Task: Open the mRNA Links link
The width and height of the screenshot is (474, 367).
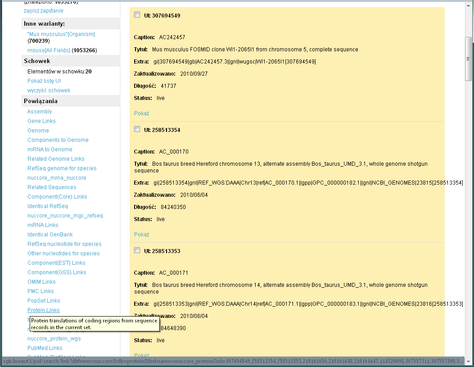Action: [x=43, y=225]
